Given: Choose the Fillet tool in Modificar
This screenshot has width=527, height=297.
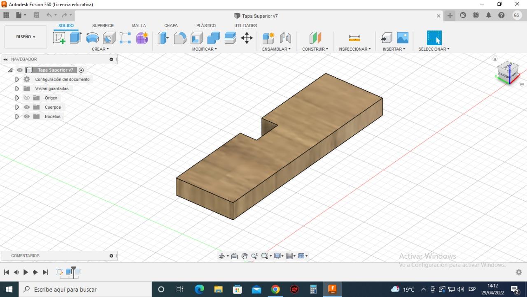Looking at the screenshot, I should pyautogui.click(x=180, y=38).
